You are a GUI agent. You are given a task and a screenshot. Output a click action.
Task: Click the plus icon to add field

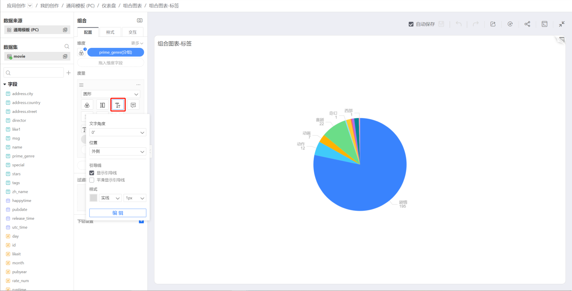68,73
